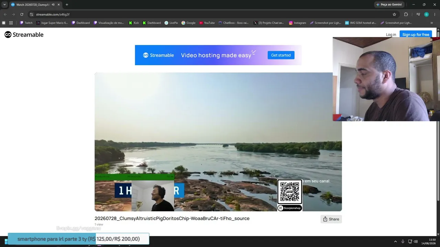
Task: Open the Screenshot por Ligh... bookmark after IMG 0264
Action: [396, 23]
